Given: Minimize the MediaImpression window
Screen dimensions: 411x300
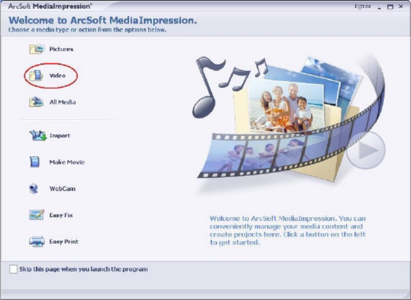Looking at the screenshot, I should click(x=379, y=7).
